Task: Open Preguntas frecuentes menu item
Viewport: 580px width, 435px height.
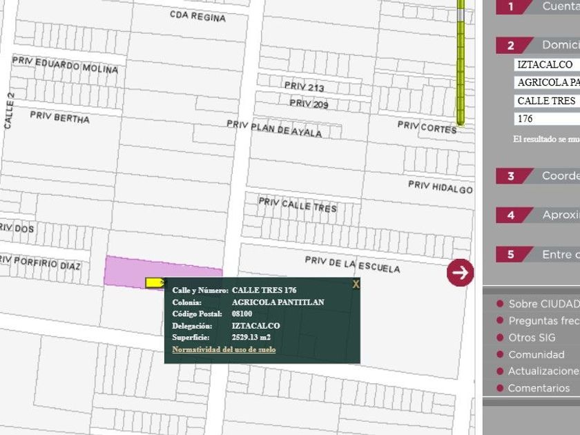Action: 543,321
